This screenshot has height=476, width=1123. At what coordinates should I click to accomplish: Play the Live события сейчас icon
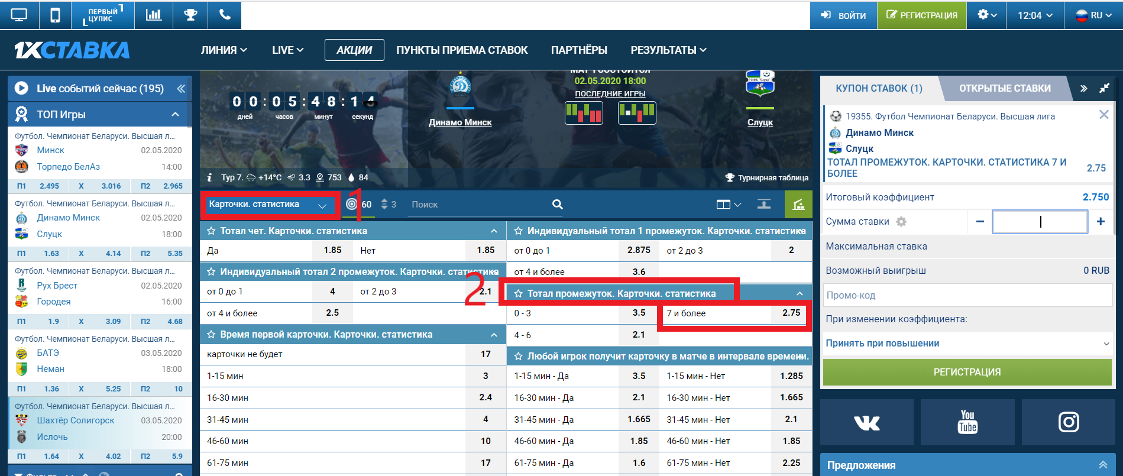coord(21,88)
